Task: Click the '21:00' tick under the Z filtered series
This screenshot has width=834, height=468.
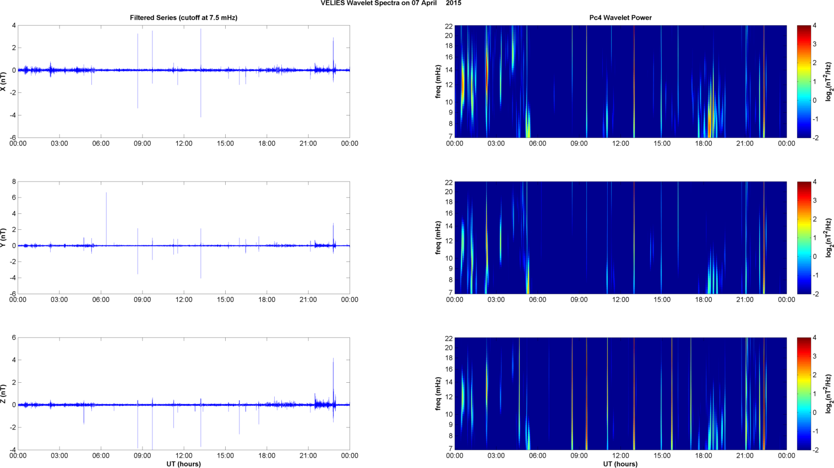Action: (308, 455)
